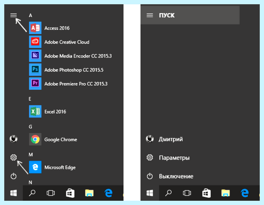
Task: Click letter G group header
Action: 30,127
